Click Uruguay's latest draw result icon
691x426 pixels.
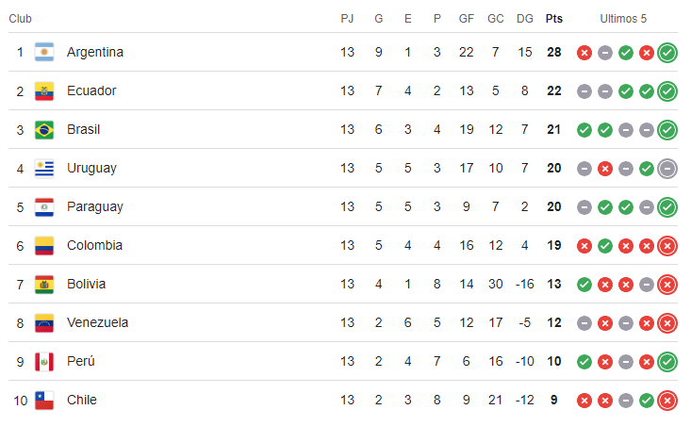(667, 169)
